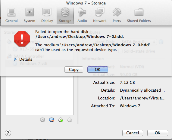The width and height of the screenshot is (172, 140).
Task: Toggle the Solid-state drive checkbox
Action: click(120, 51)
